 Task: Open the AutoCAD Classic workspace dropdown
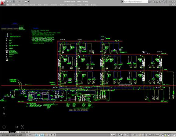(153, 135)
